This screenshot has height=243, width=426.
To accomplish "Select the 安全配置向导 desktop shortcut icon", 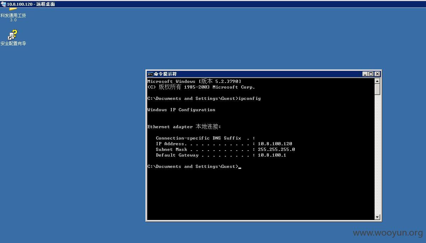I will tap(13, 35).
